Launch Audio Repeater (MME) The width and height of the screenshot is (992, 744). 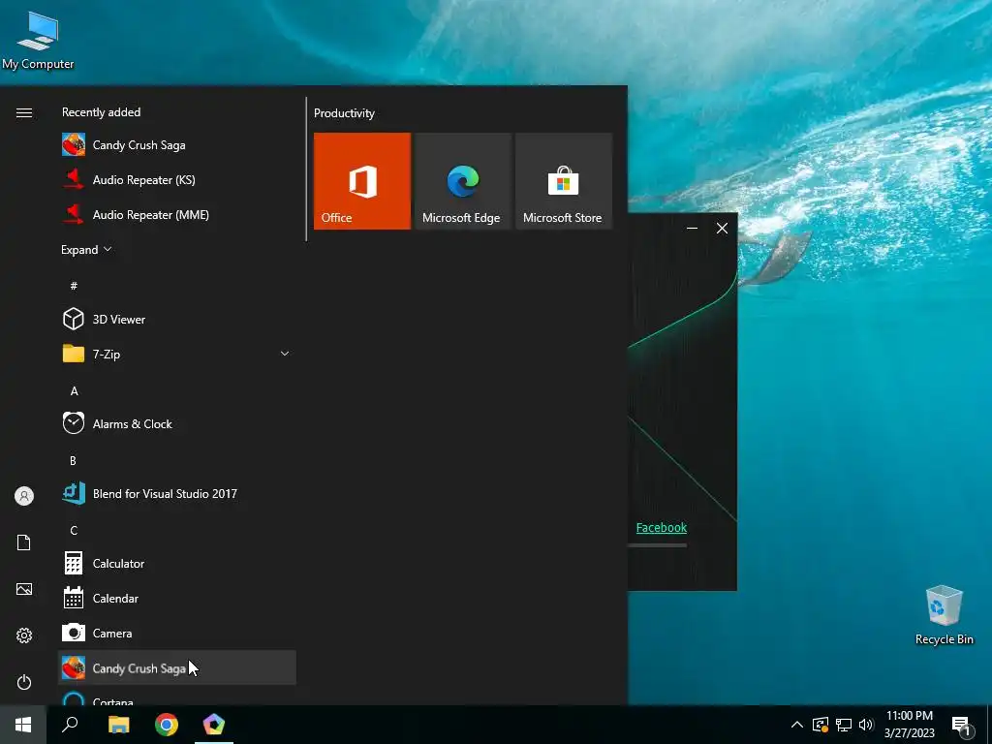[177, 214]
